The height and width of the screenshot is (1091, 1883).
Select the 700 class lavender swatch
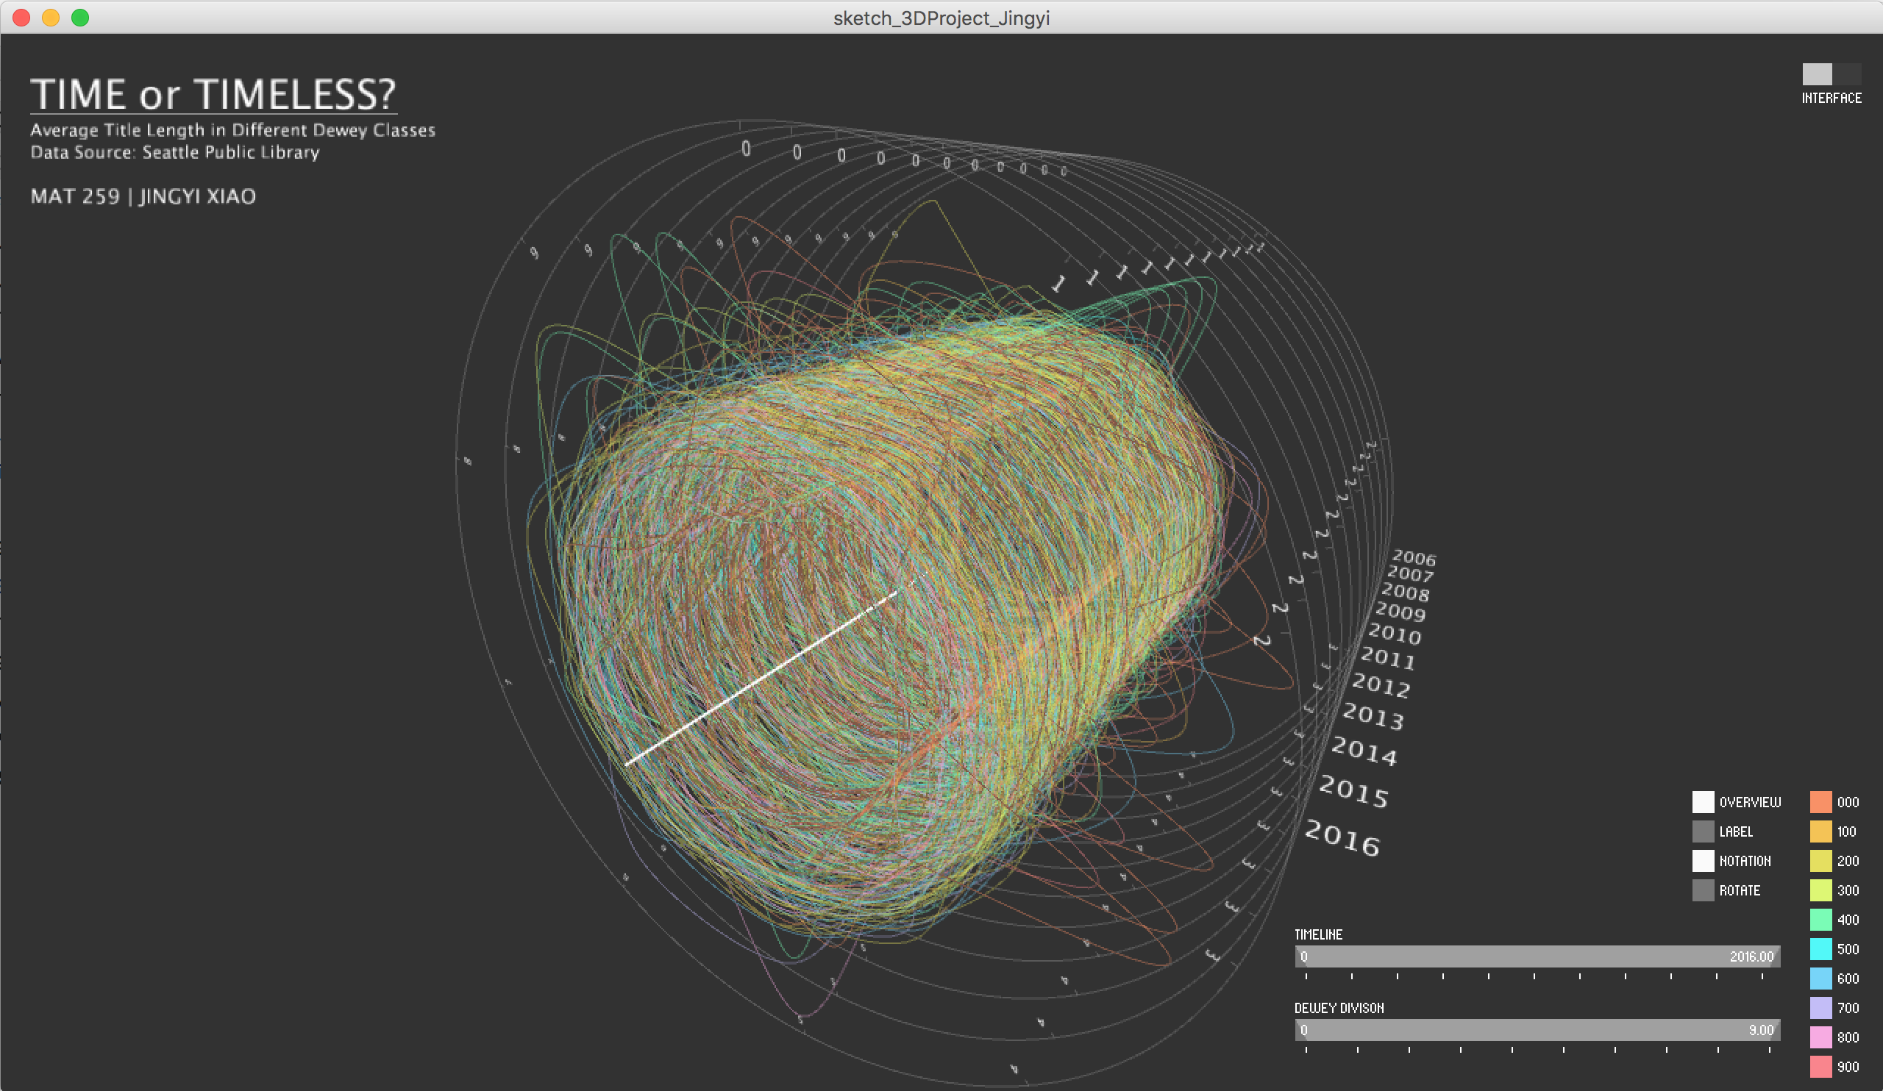[1820, 1007]
